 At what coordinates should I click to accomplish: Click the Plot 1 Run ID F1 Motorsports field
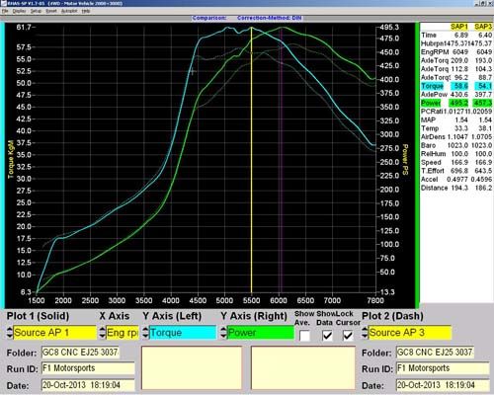(x=88, y=368)
